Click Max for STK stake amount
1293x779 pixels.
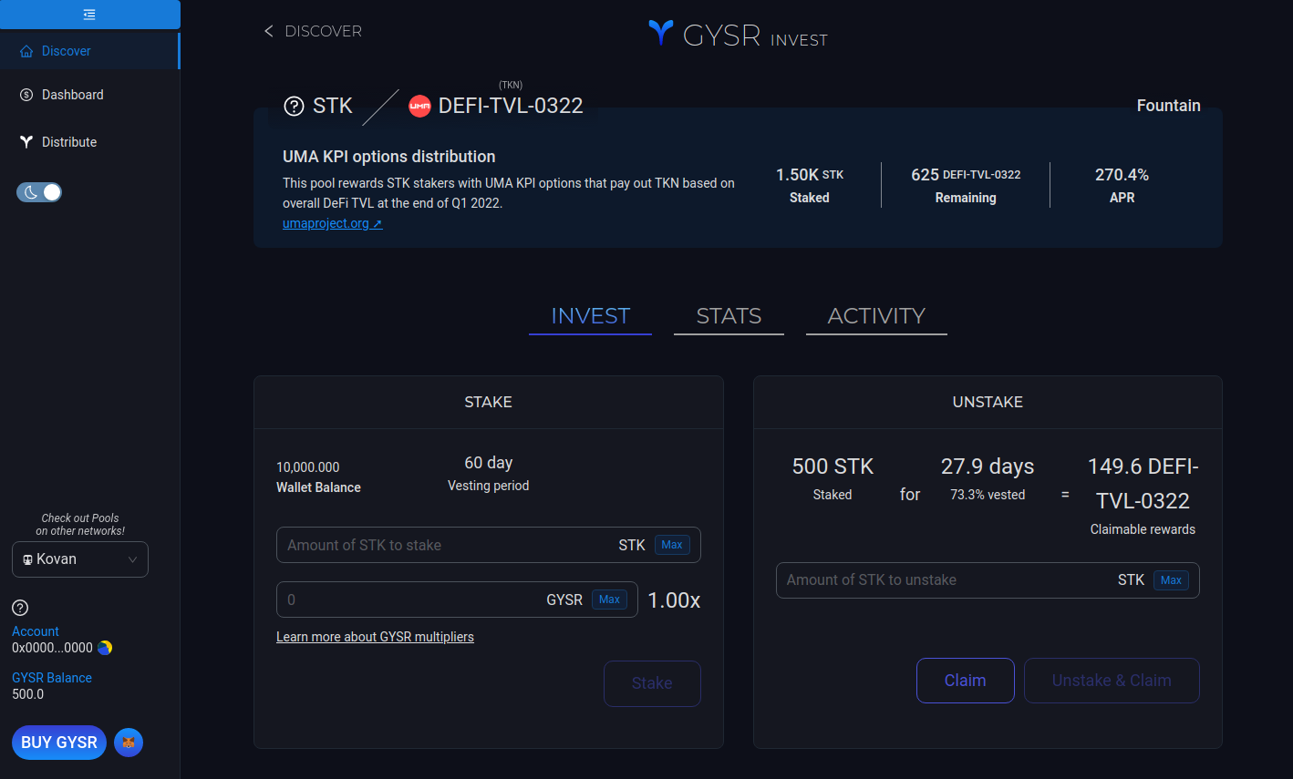[672, 545]
